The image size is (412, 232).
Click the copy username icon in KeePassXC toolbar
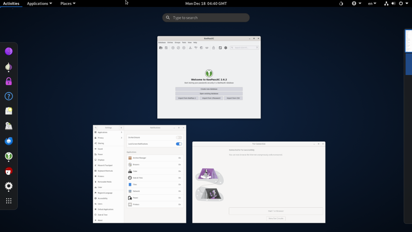[x=191, y=48]
